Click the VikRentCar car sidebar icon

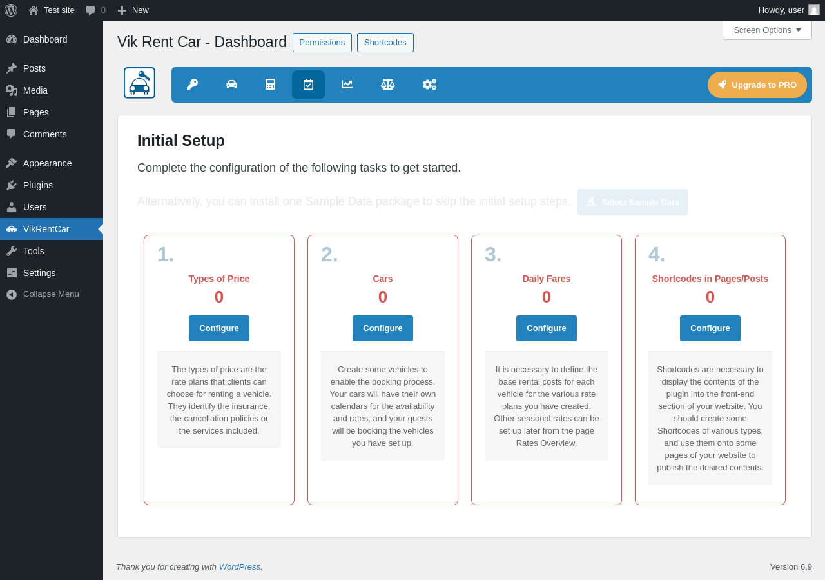click(12, 229)
